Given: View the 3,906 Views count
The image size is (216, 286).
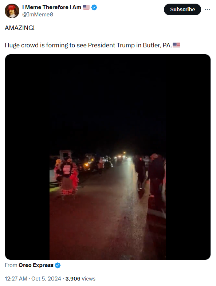Looking at the screenshot, I should (x=80, y=279).
